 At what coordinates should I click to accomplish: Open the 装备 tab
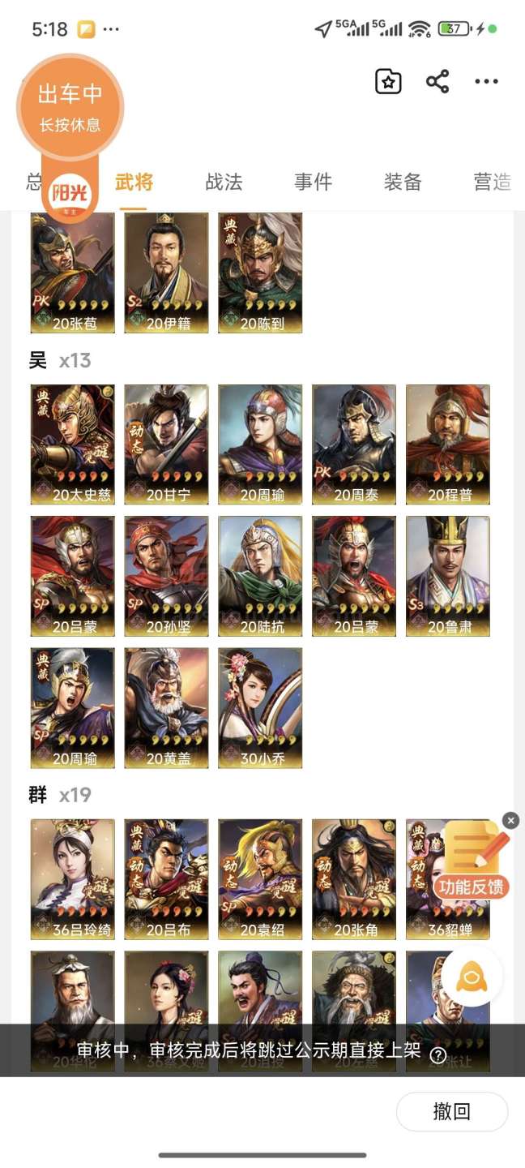pos(403,182)
